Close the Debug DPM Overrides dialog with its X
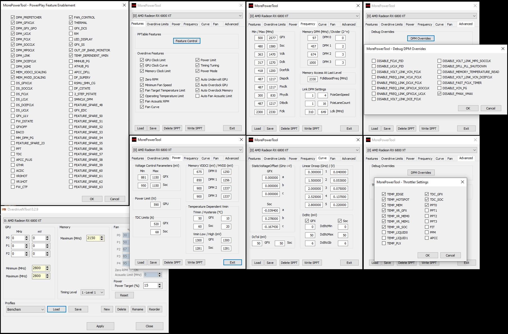Screen dimensions: 508x334 (x=503, y=49)
